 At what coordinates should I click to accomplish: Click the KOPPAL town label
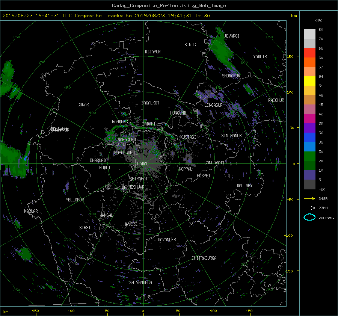pos(186,169)
